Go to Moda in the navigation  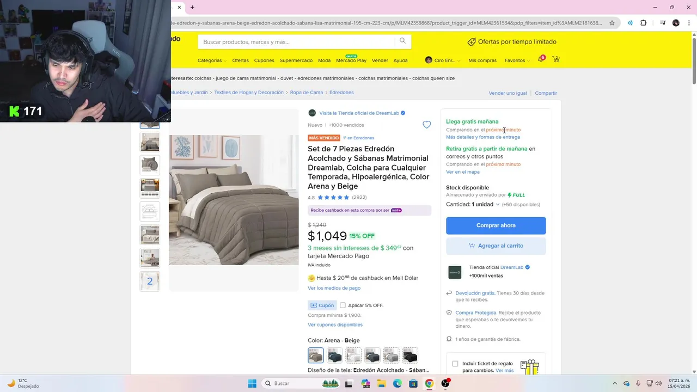(324, 60)
